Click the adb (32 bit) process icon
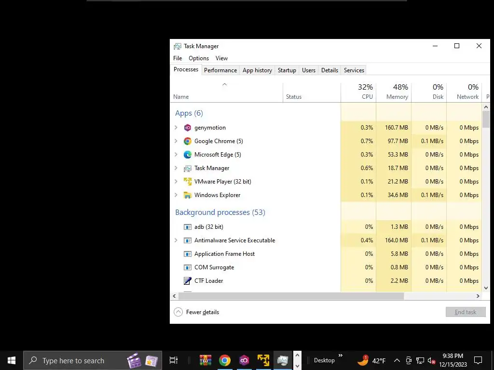 coord(188,227)
